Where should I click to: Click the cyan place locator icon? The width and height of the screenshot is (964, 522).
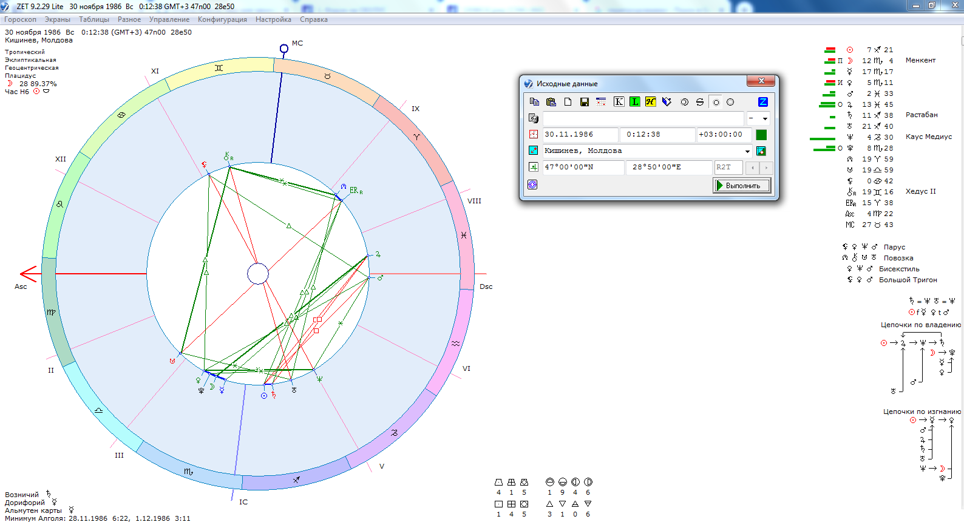[533, 151]
